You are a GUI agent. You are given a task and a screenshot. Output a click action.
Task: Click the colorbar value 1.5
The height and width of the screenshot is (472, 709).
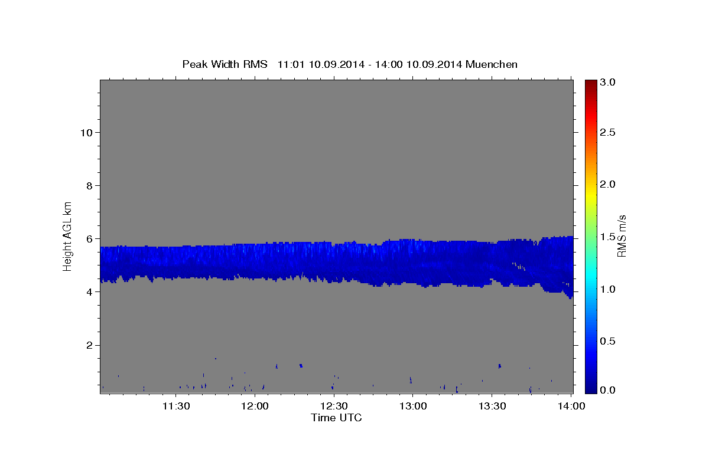pyautogui.click(x=609, y=237)
